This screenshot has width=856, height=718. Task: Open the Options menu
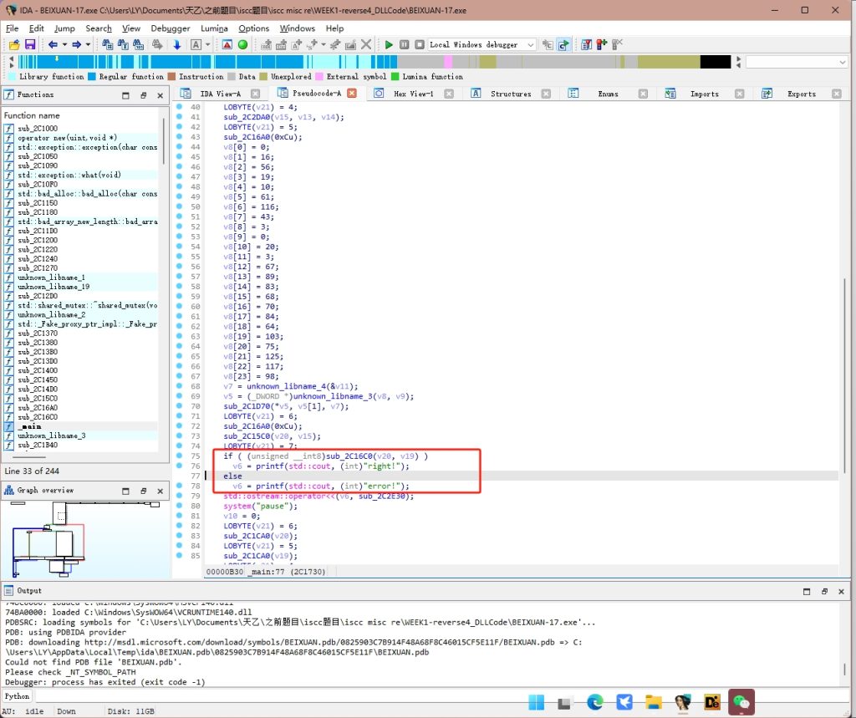[x=254, y=28]
